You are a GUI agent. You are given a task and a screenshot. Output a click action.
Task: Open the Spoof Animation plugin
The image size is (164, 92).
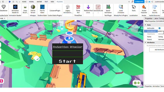(108, 9)
